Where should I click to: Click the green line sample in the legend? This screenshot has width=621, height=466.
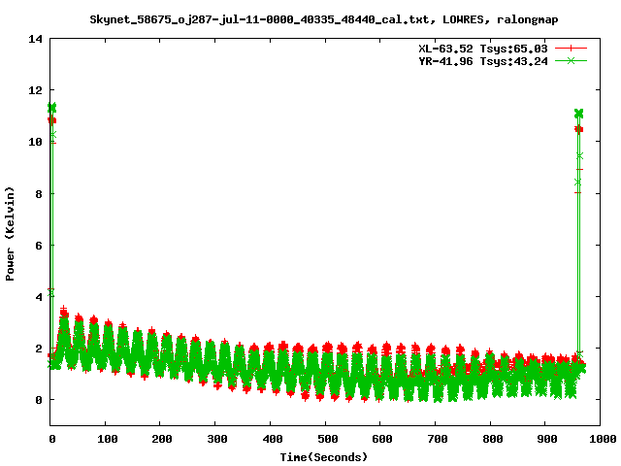[x=571, y=61]
